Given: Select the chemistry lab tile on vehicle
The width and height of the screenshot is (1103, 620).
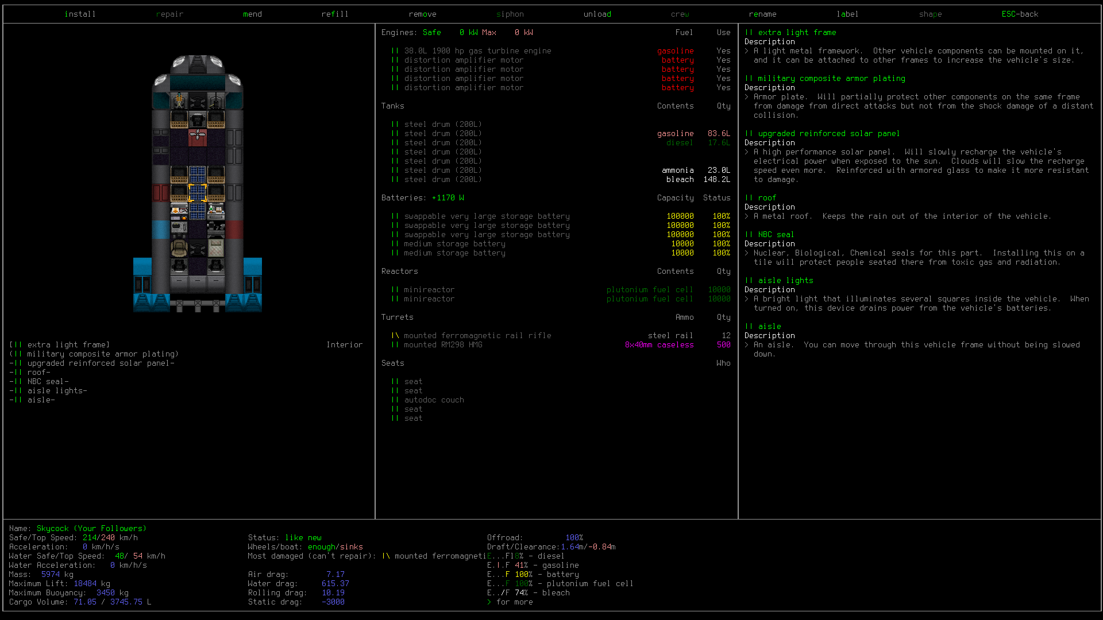Looking at the screenshot, I should click(215, 211).
